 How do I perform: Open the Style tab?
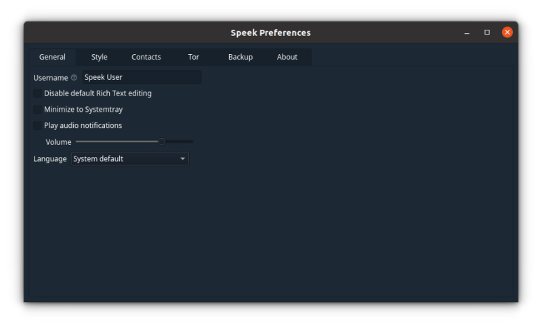(x=99, y=57)
